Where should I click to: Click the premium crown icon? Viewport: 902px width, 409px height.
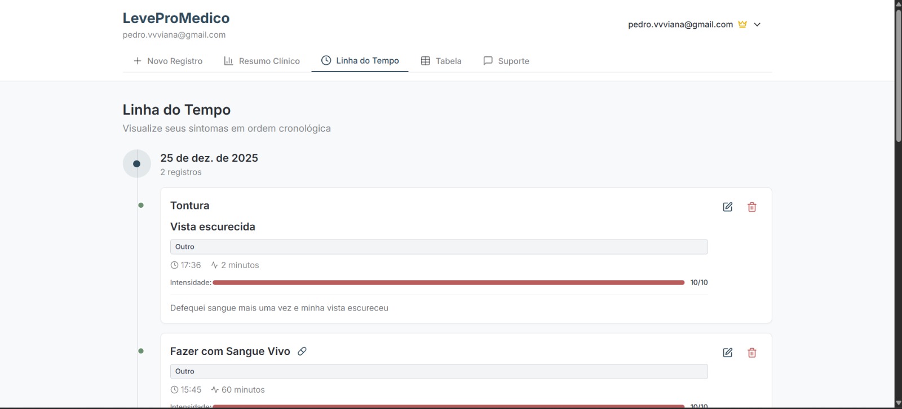coord(742,24)
